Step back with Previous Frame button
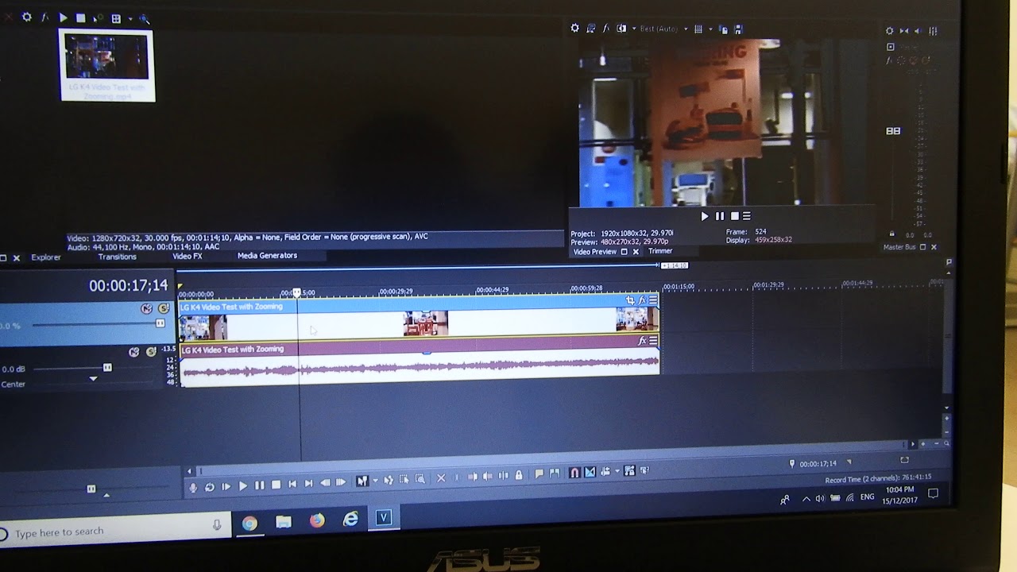 click(x=325, y=483)
